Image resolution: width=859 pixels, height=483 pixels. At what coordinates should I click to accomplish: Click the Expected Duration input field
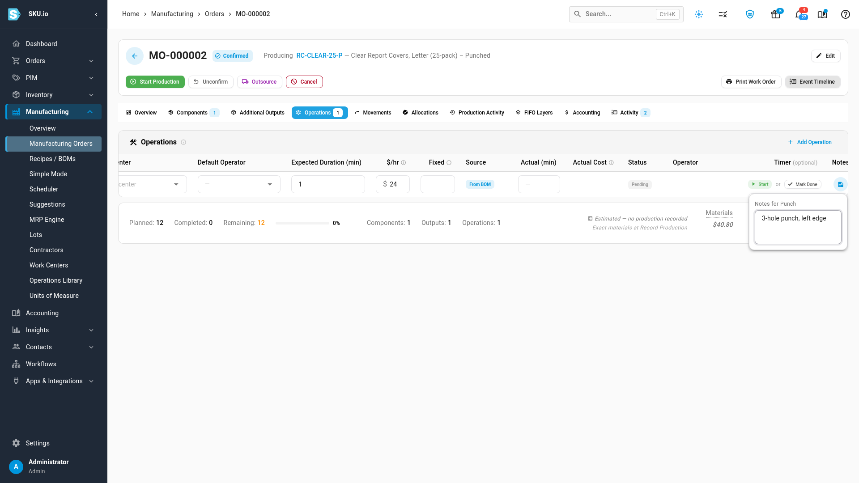tap(328, 184)
